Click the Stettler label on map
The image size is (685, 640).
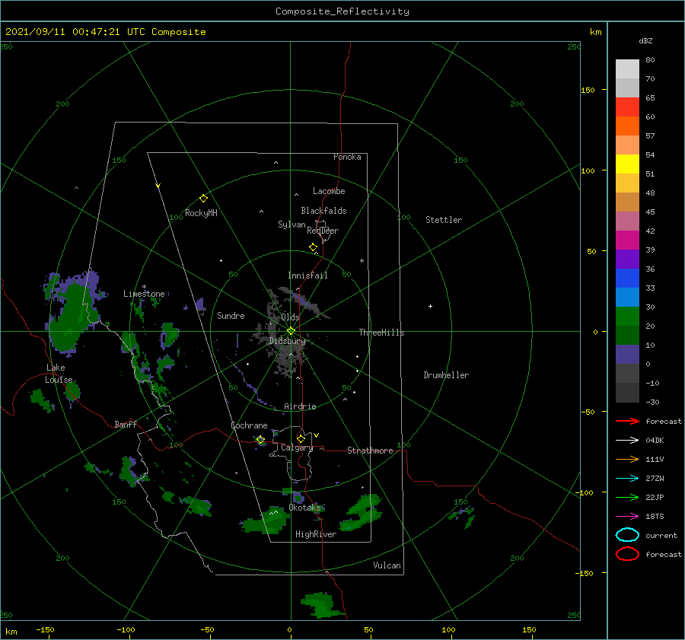(444, 220)
